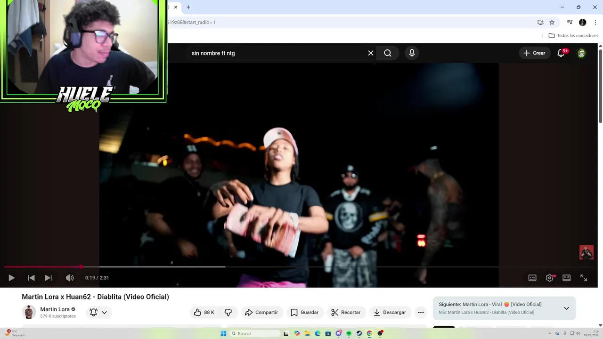Dislike the video
This screenshot has width=603, height=339.
tap(228, 312)
